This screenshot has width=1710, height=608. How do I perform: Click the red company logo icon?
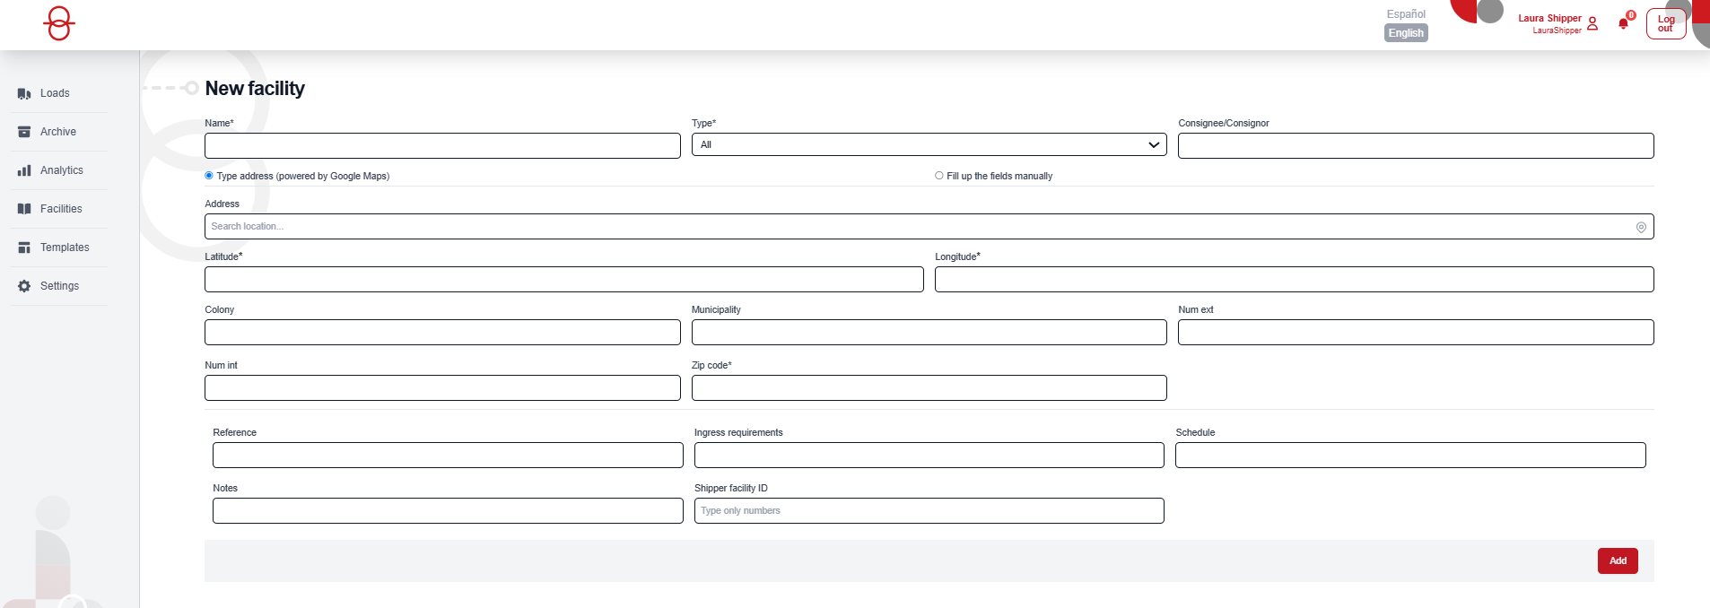(x=59, y=23)
